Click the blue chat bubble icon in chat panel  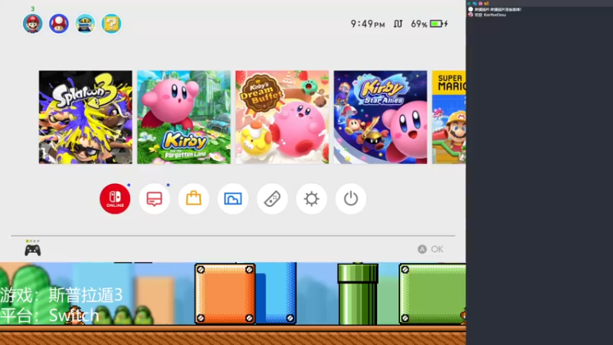tap(474, 4)
